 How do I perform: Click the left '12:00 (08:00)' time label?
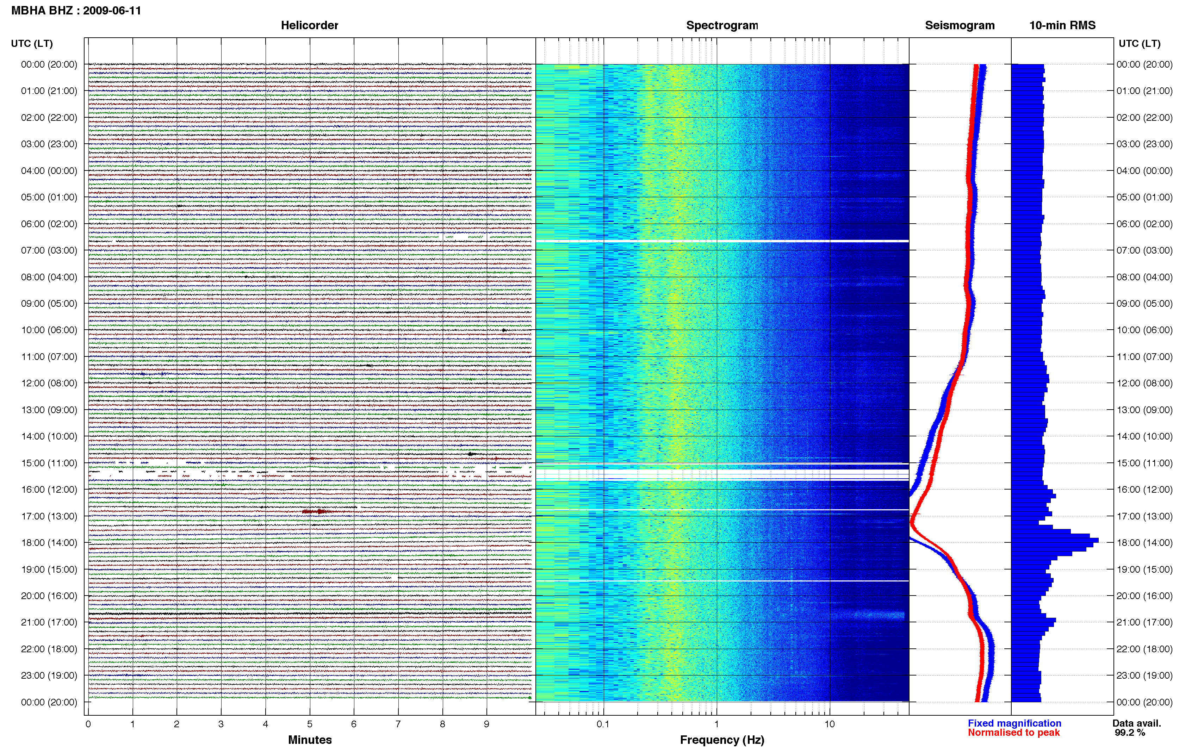[x=49, y=383]
